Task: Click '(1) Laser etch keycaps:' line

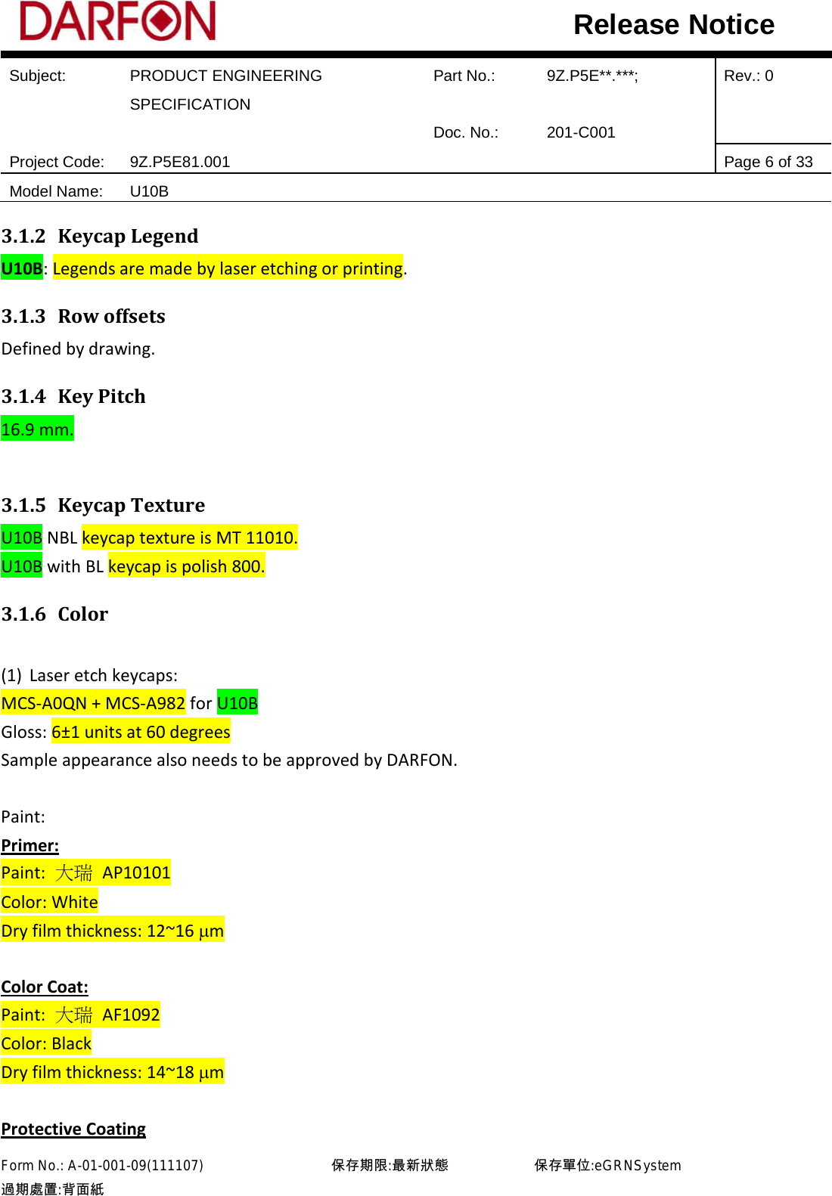Action: [89, 675]
